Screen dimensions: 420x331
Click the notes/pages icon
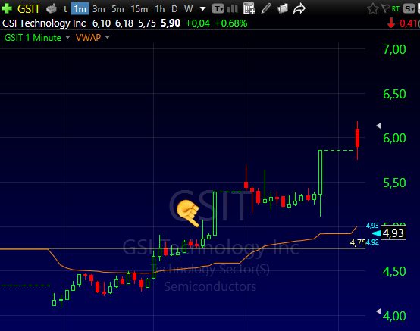coord(283,8)
